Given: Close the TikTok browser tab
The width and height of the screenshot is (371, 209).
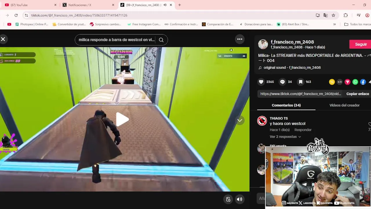Looking at the screenshot, I should pos(171,5).
